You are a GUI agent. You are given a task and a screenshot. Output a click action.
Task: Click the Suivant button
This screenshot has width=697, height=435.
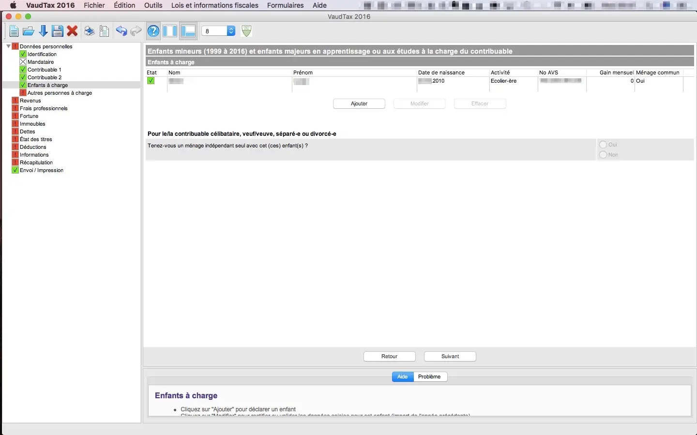(450, 356)
